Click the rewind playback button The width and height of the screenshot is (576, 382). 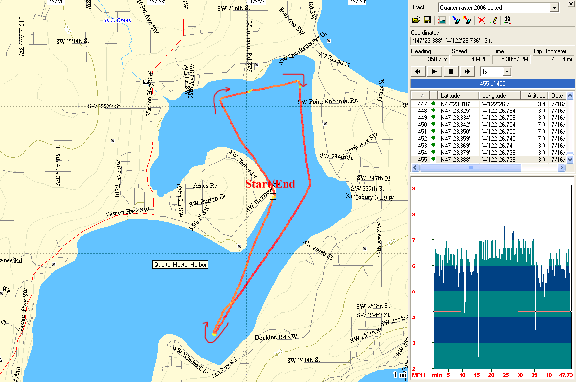point(418,72)
